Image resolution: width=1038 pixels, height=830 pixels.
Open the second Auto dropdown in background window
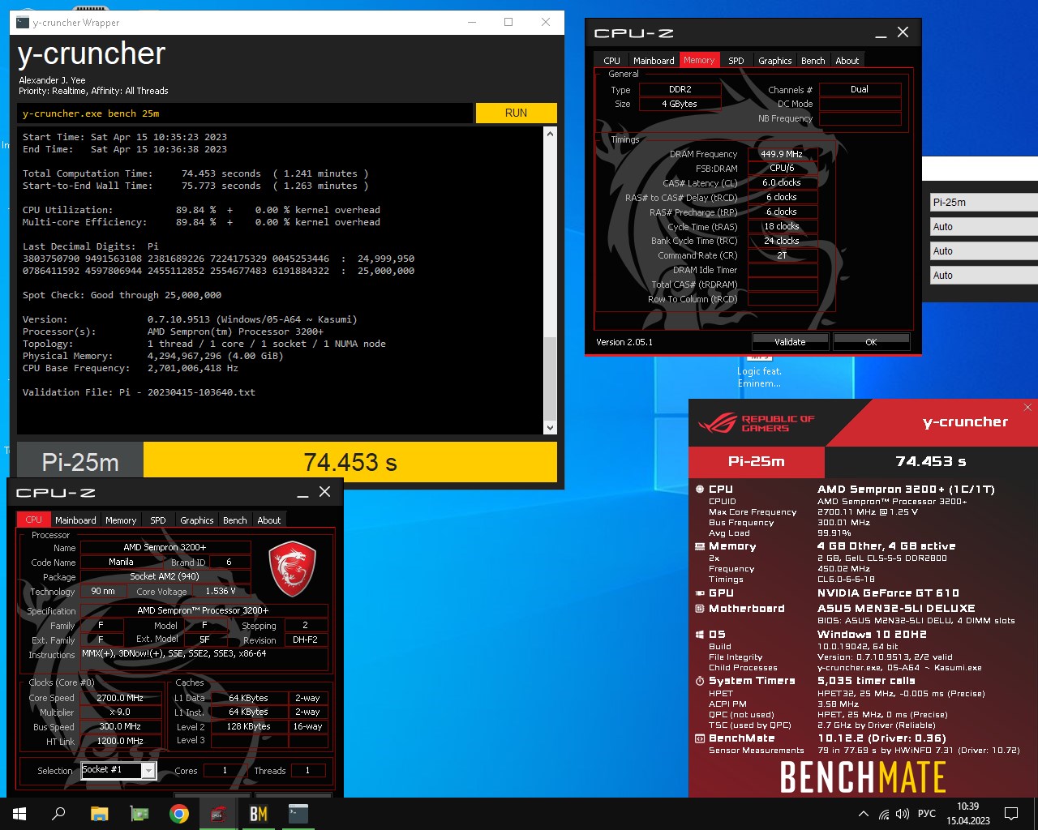[x=984, y=251]
